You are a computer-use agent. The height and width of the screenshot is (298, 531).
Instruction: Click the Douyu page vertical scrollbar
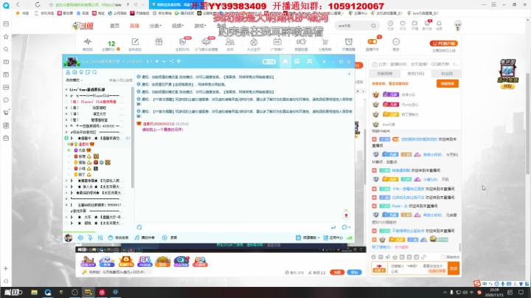[x=527, y=124]
